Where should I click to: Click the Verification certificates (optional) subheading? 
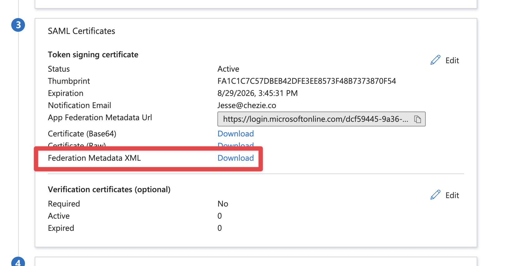point(109,190)
